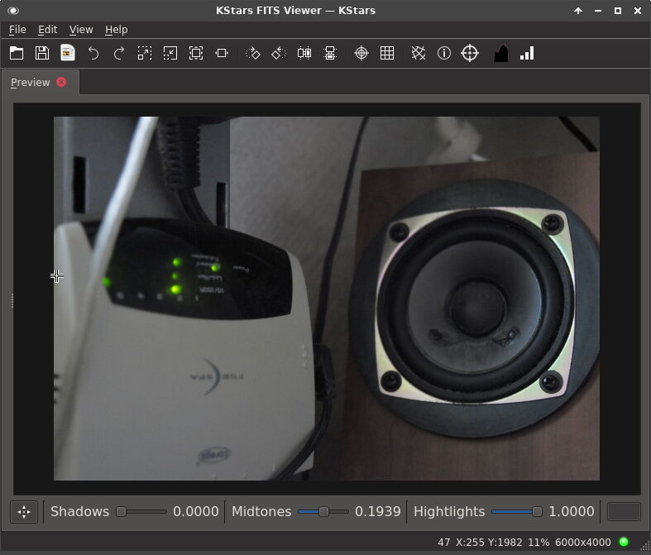Screen dimensions: 651x555
Task: Open the histogram view
Action: pos(501,53)
